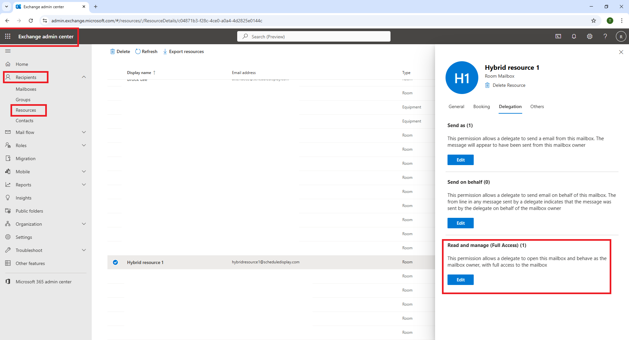This screenshot has height=340, width=629.
Task: Bookmark this page with the star
Action: (x=594, y=21)
